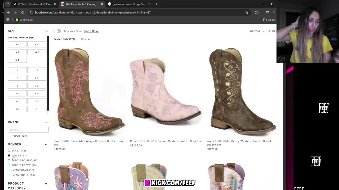Reload the Boot Barn page
339x190 pixels.
23,12
